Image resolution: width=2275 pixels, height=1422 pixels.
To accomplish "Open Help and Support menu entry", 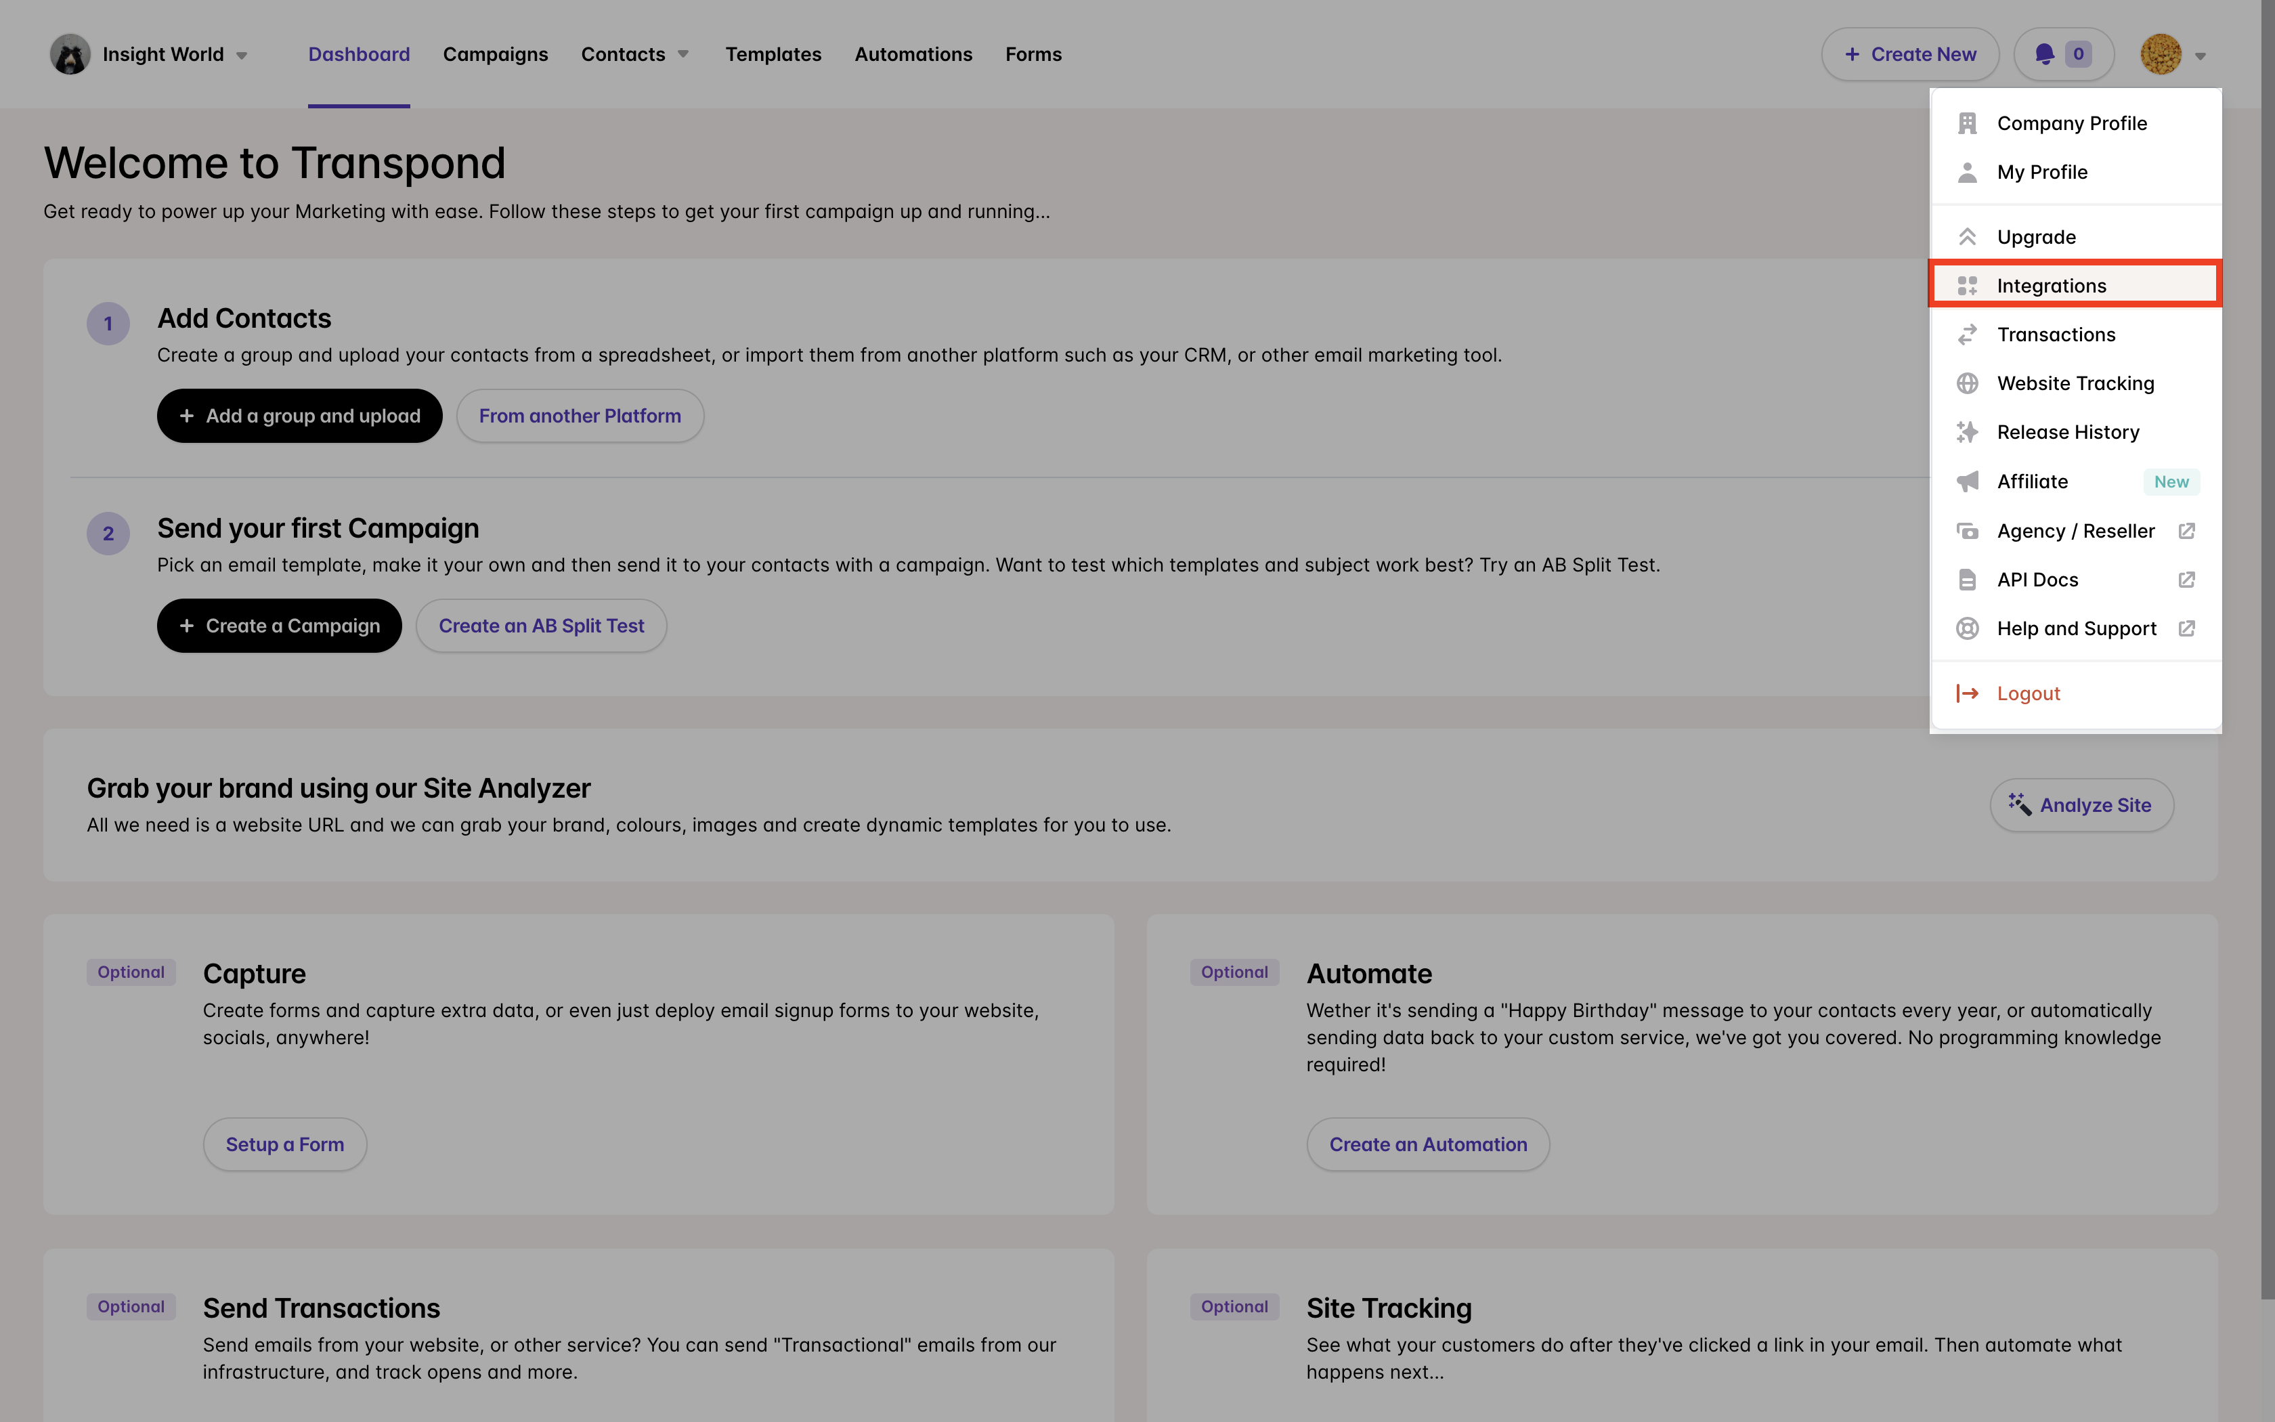I will 2076,629.
